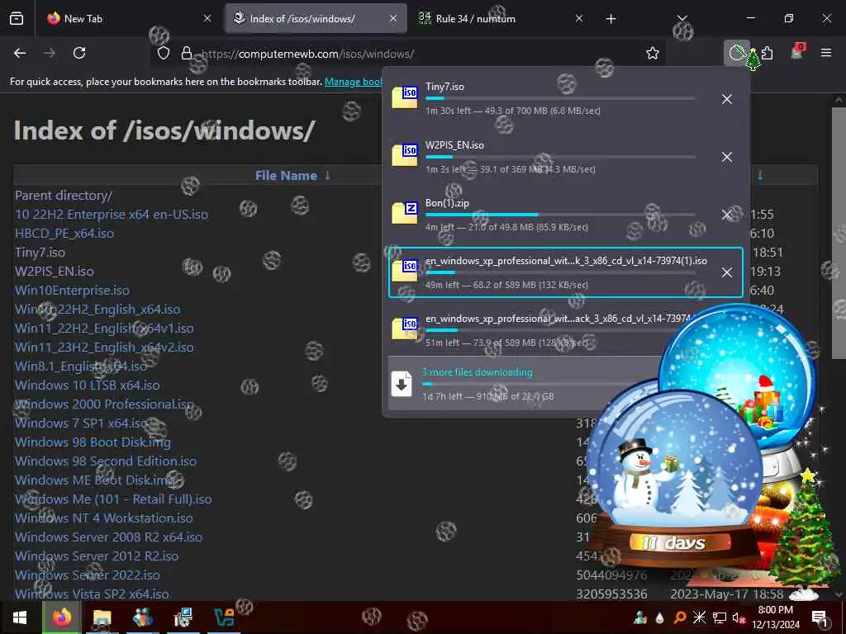Sort the listing by File Name header
Viewport: 846px width, 634px height.
286,175
